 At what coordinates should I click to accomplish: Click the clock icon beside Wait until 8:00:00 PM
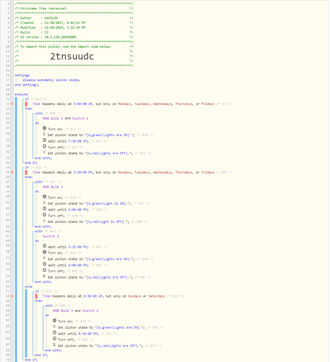coord(44,209)
